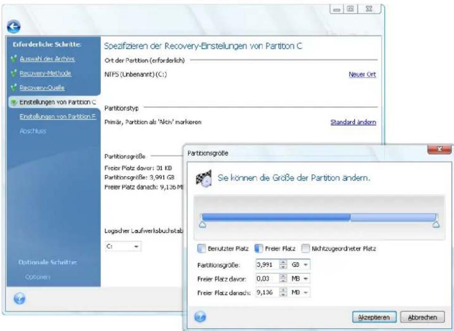Viewport: 454px width, 331px height.
Task: Click the Standard ändern link
Action: tap(353, 122)
